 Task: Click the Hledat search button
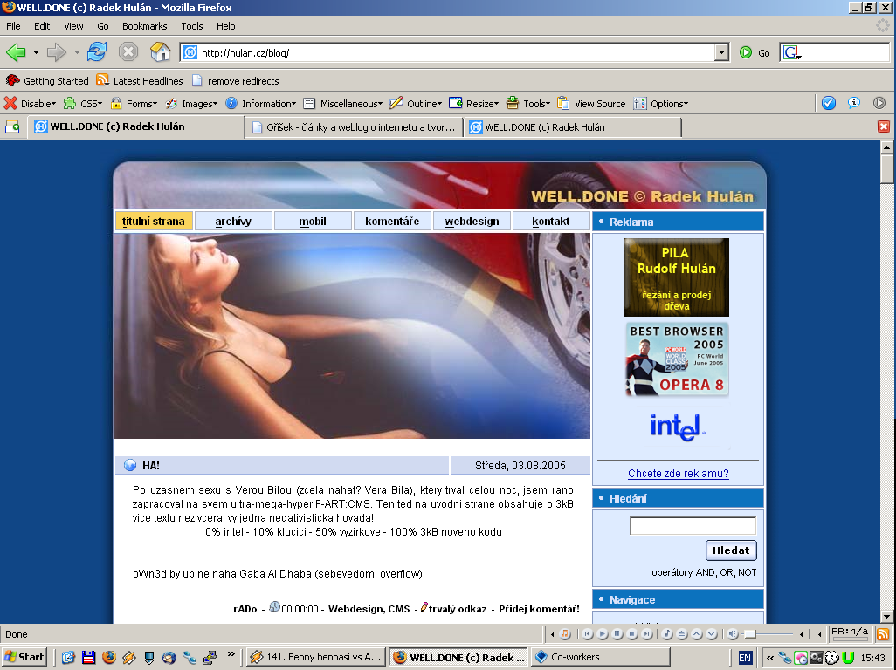click(731, 550)
